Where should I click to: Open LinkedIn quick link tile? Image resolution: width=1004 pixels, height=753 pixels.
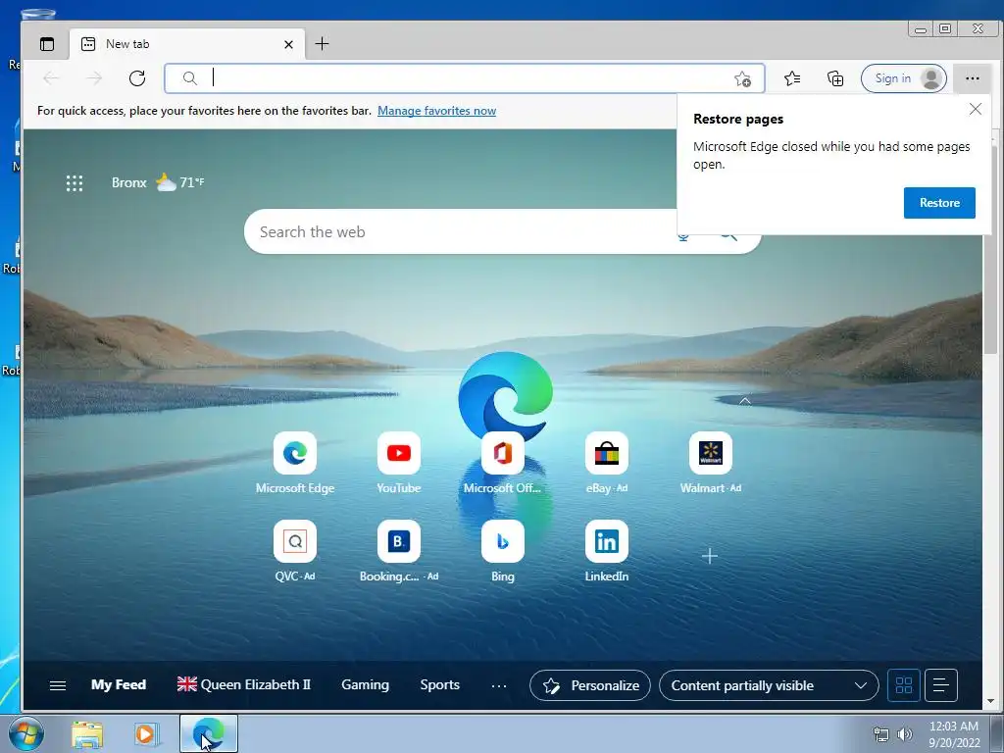point(606,551)
